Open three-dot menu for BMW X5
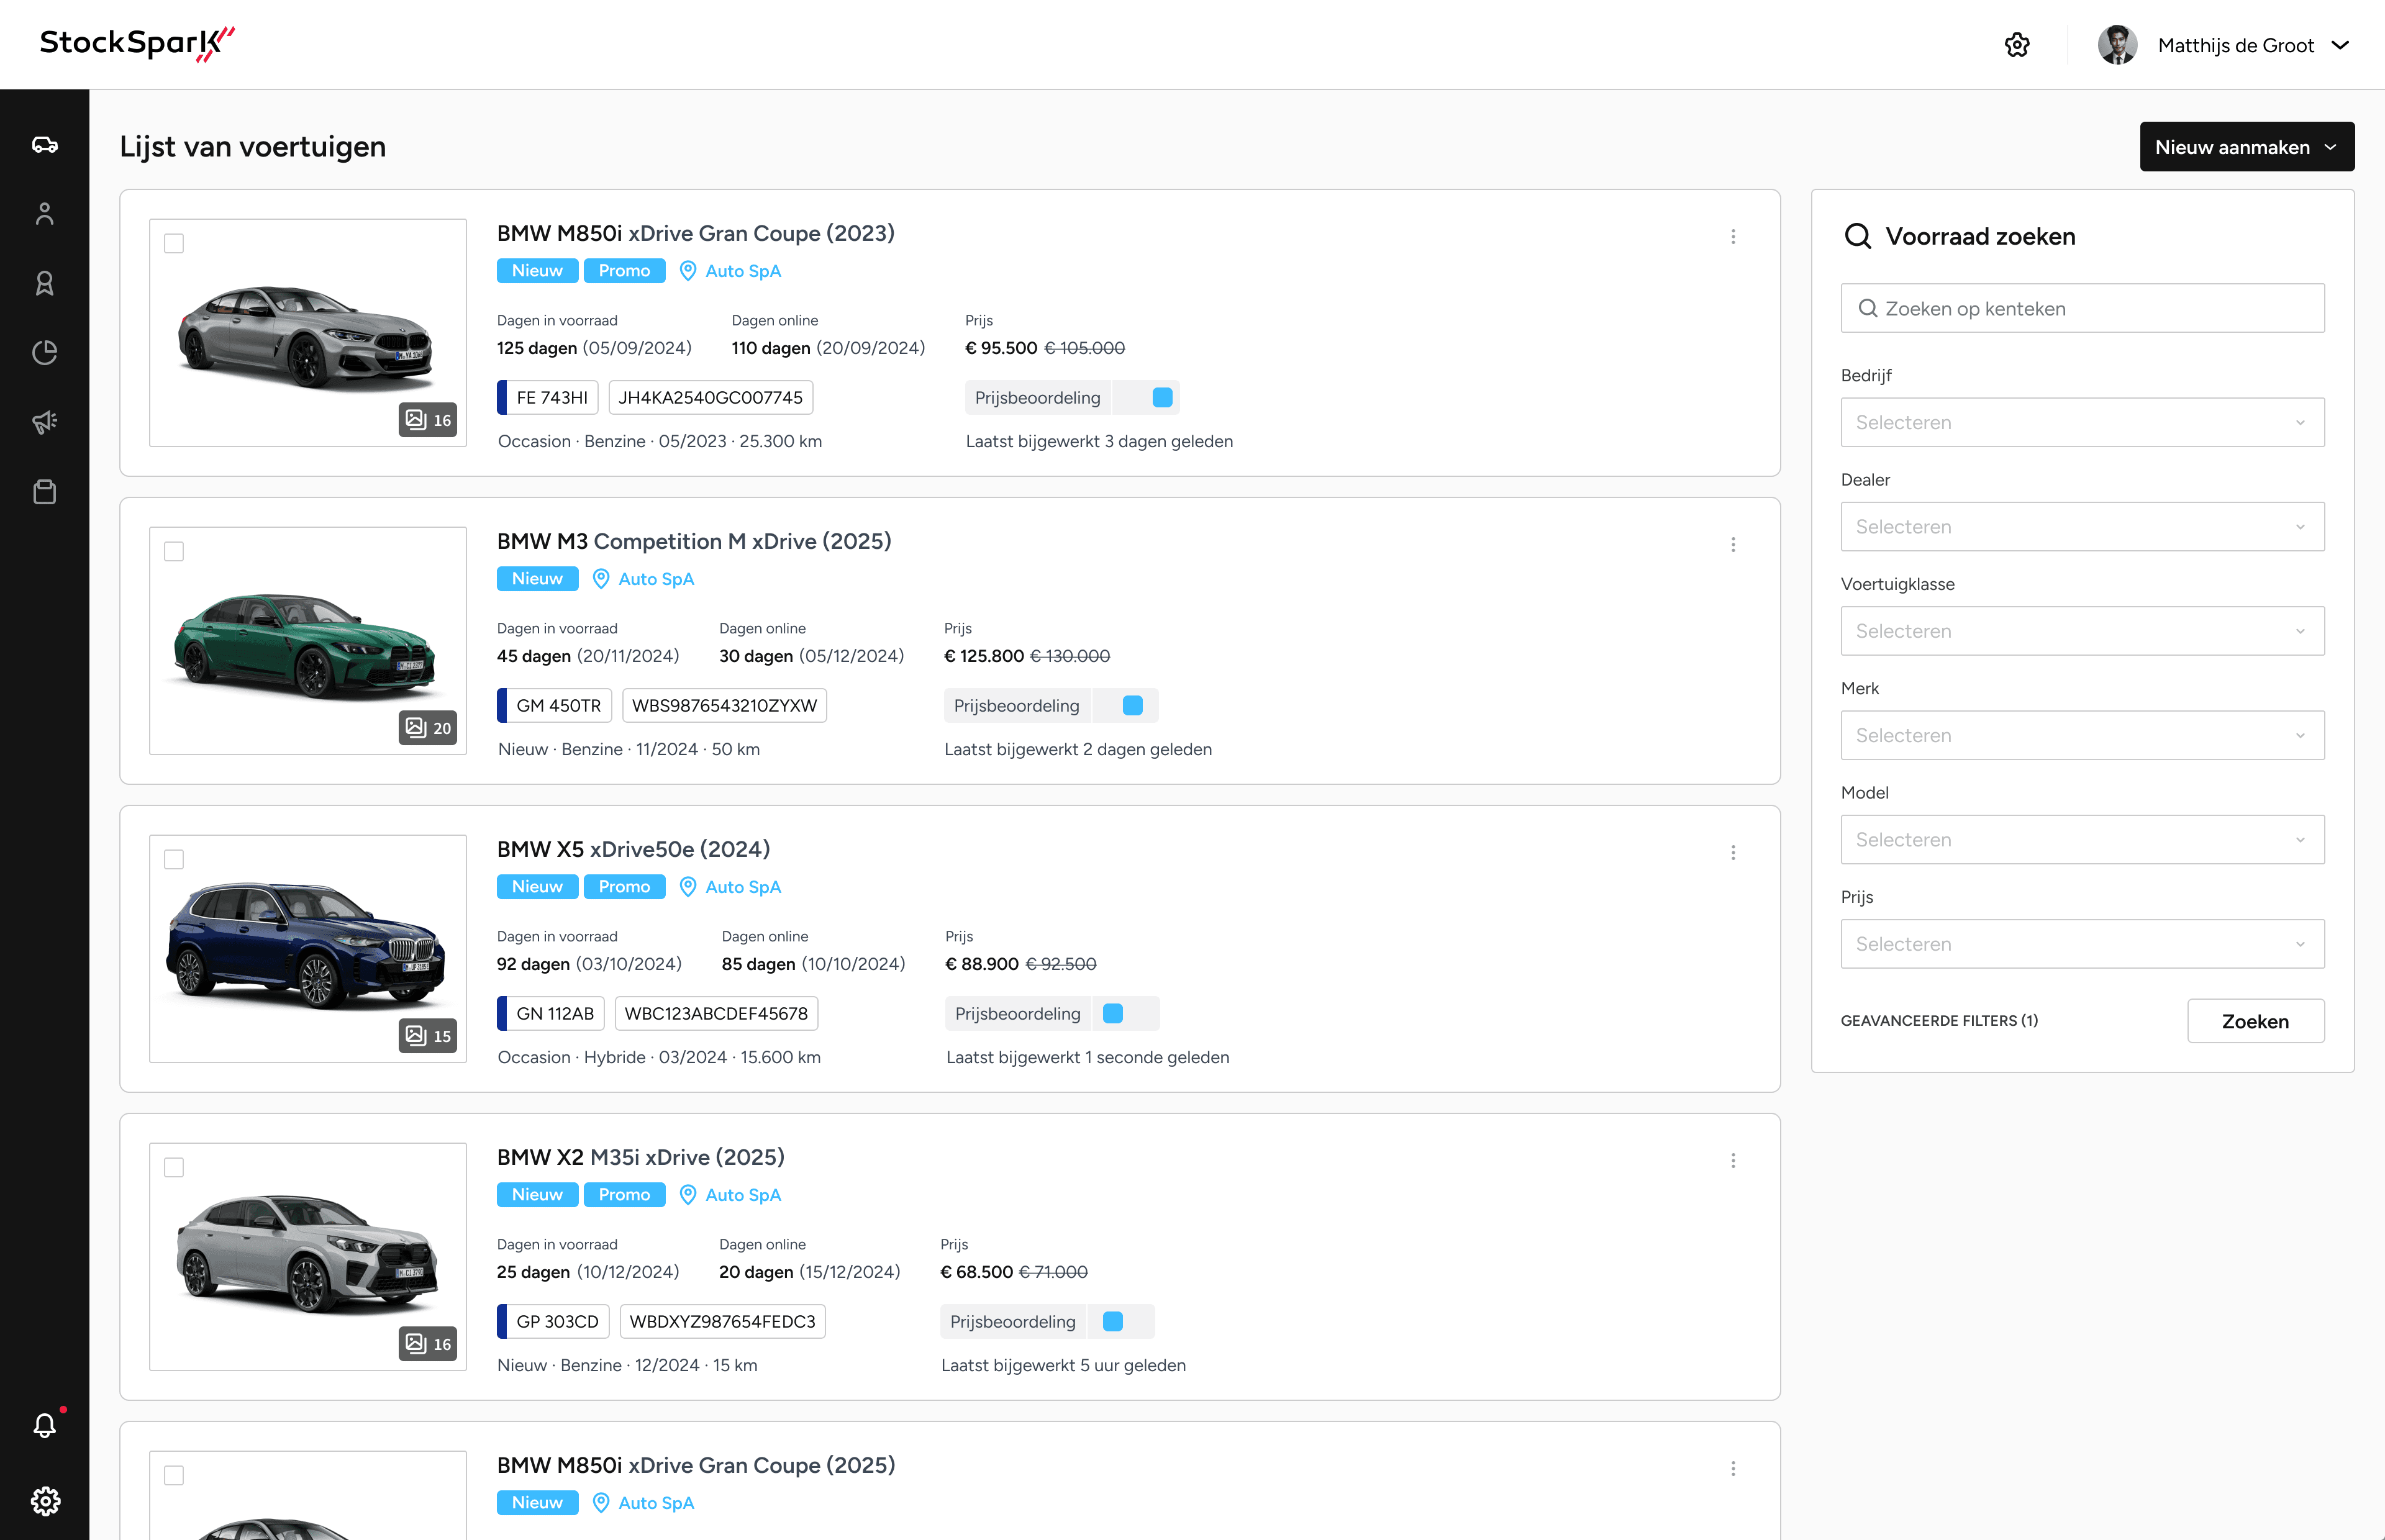The width and height of the screenshot is (2385, 1540). [x=1733, y=853]
